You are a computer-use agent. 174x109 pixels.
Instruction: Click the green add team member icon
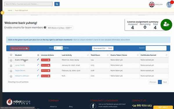(166, 25)
